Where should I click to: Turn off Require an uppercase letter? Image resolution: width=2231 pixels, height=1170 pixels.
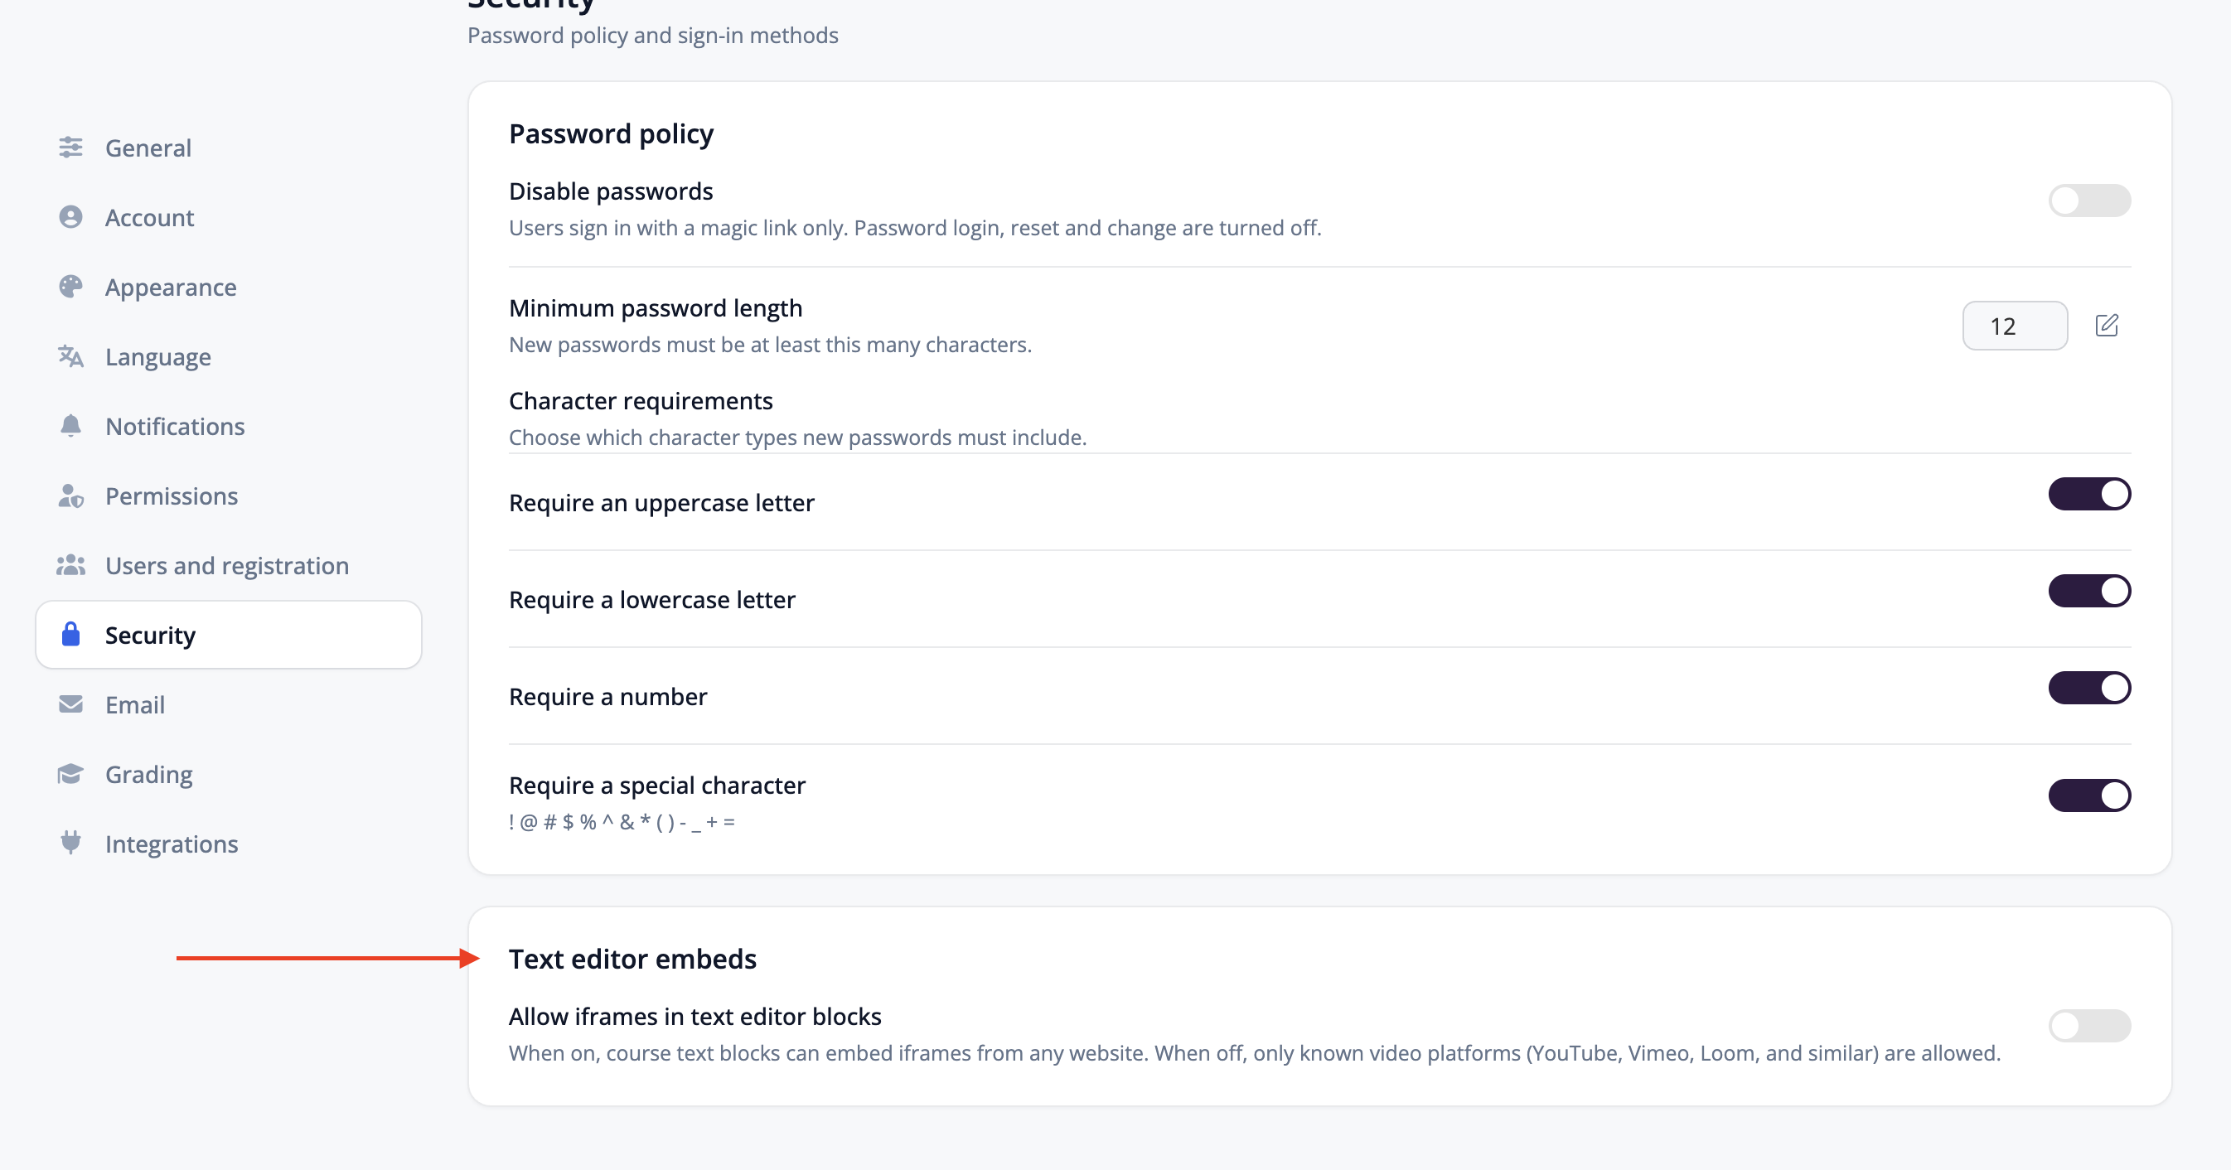click(x=2089, y=495)
